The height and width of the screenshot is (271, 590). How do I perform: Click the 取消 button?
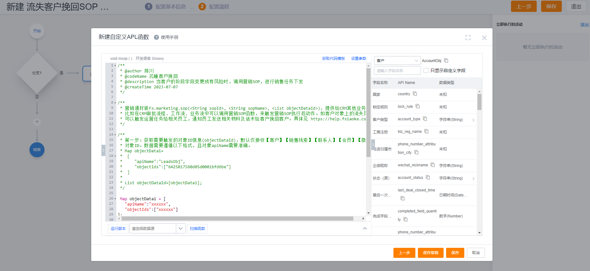tap(476, 253)
